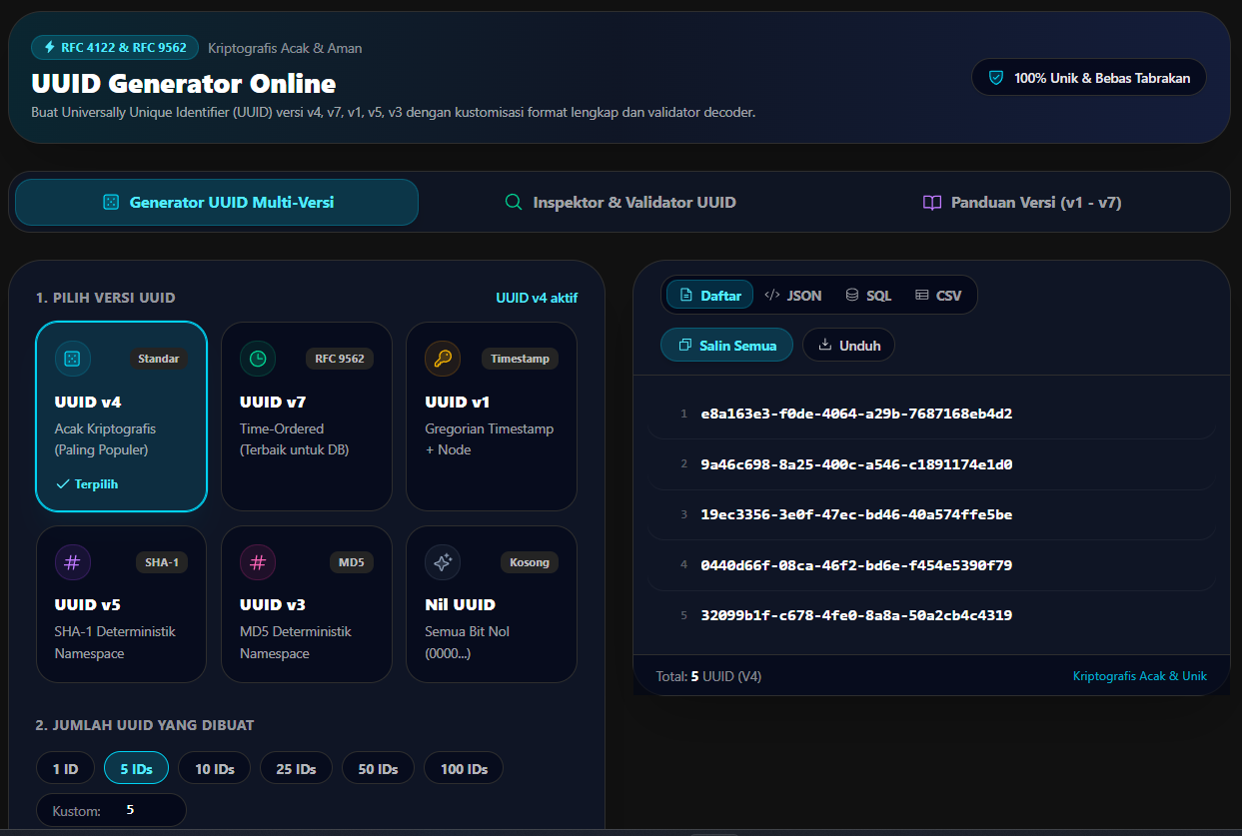The height and width of the screenshot is (836, 1242).
Task: Select the Nil UUID card
Action: [x=492, y=604]
